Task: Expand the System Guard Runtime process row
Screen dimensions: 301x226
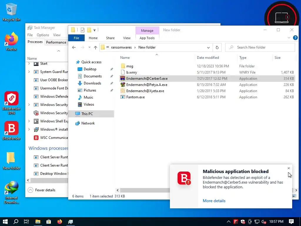Action: click(29, 72)
